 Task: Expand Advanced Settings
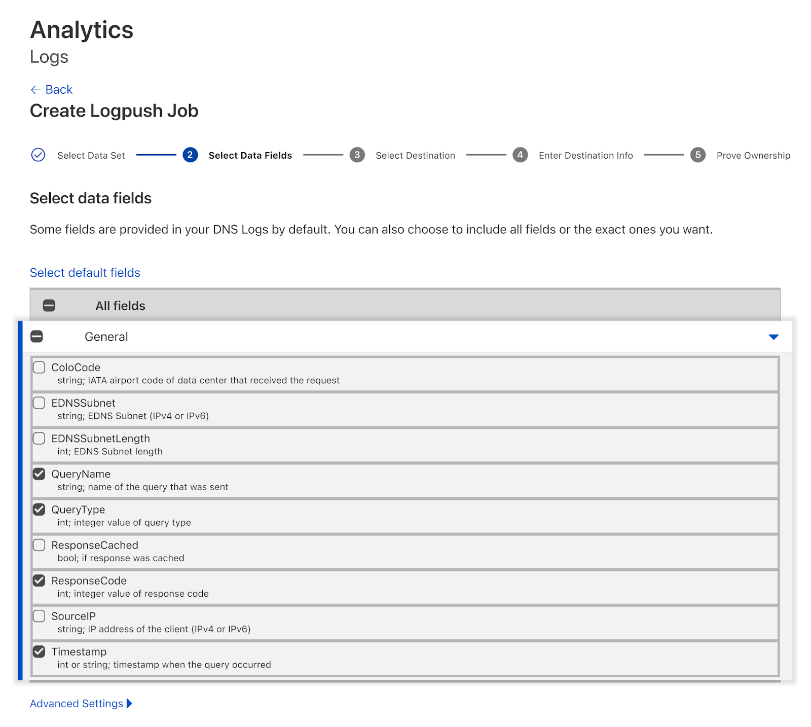click(81, 704)
